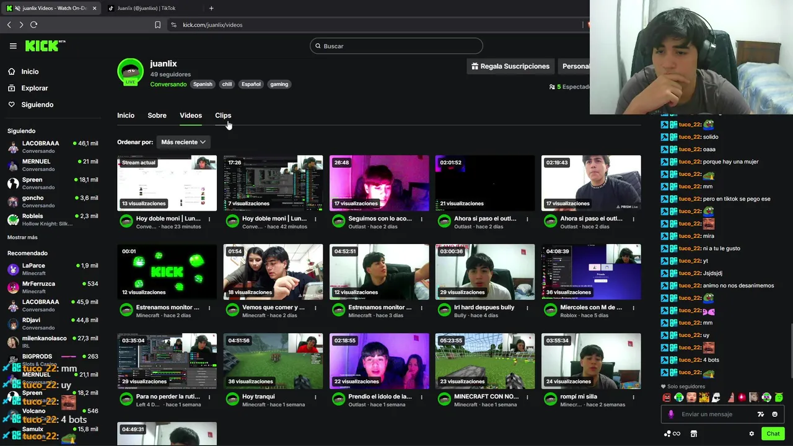Image resolution: width=793 pixels, height=446 pixels.
Task: Open goncho channel in Siguiendo
Action: (x=53, y=201)
